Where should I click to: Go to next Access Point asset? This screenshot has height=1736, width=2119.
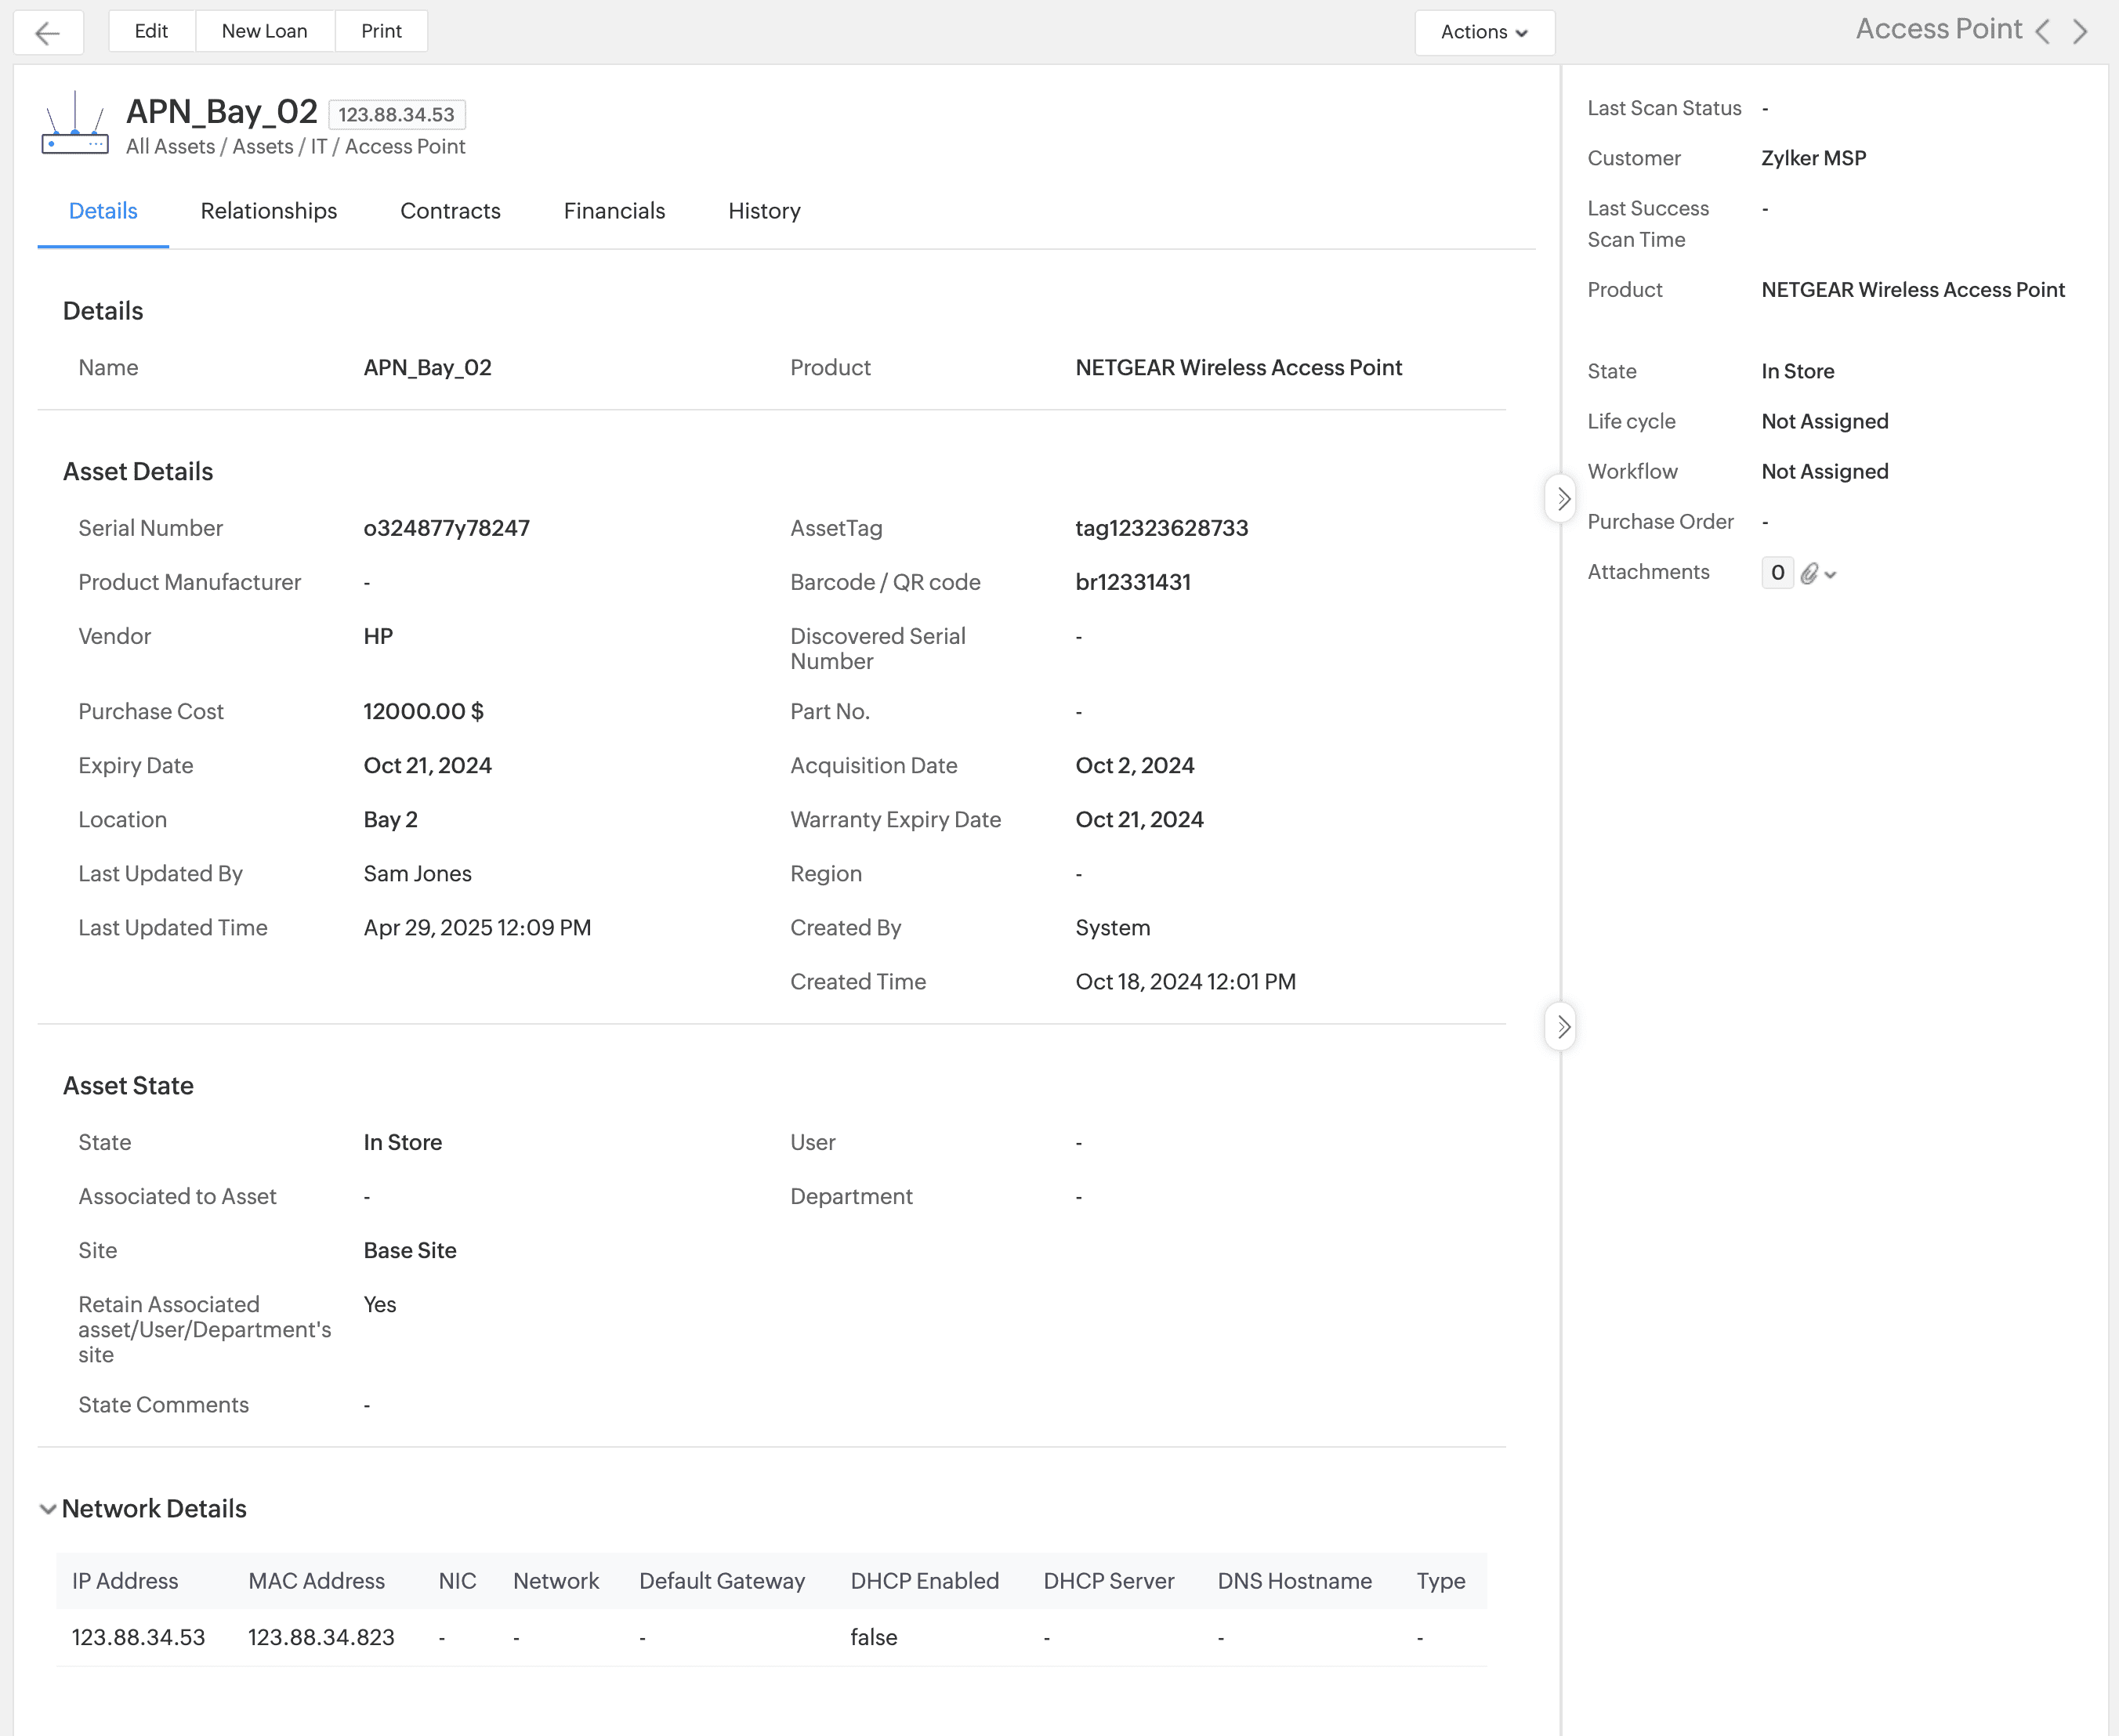pyautogui.click(x=2081, y=31)
